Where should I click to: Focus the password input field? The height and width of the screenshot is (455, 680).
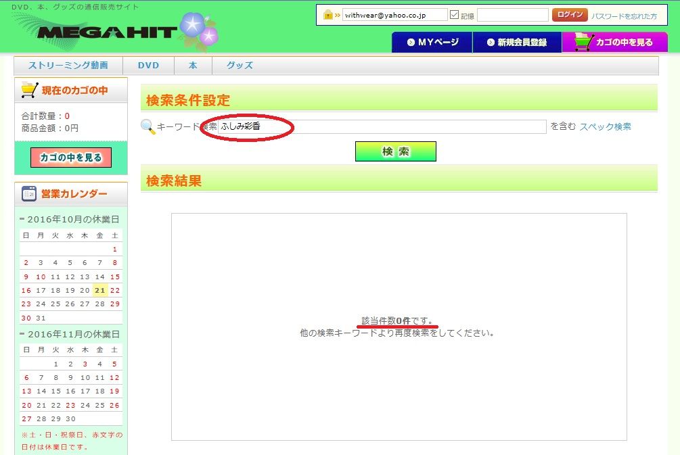(513, 15)
